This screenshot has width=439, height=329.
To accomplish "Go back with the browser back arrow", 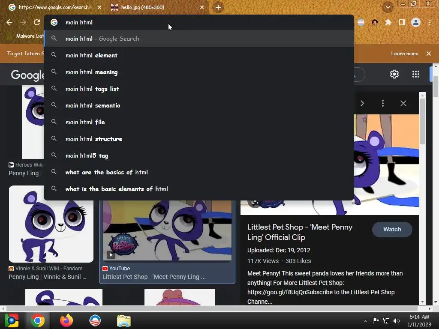I will point(9,22).
